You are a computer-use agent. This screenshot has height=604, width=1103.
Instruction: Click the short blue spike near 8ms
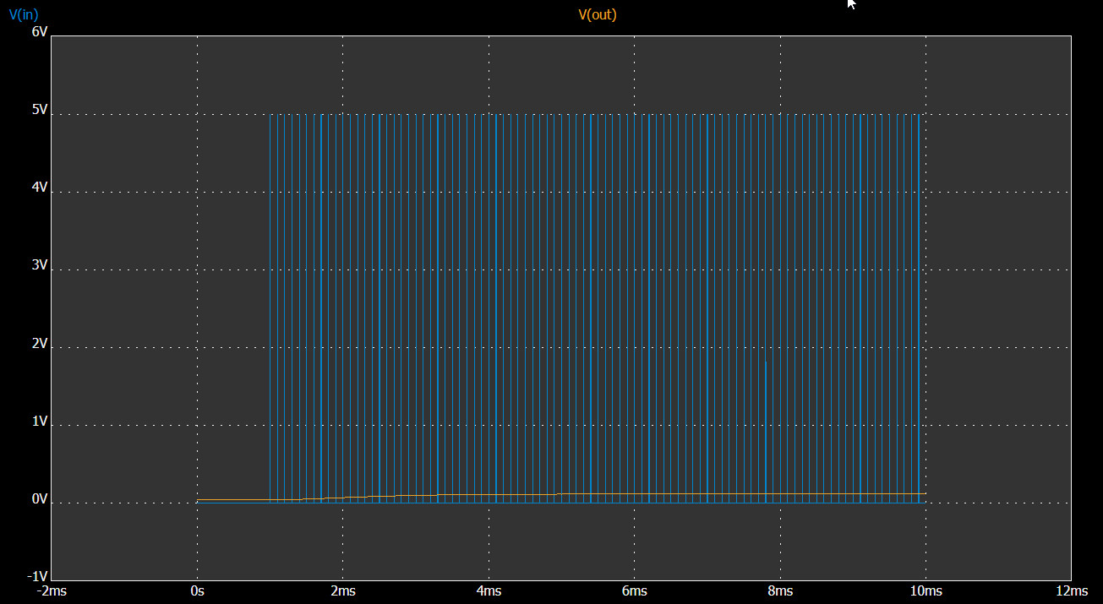766,431
